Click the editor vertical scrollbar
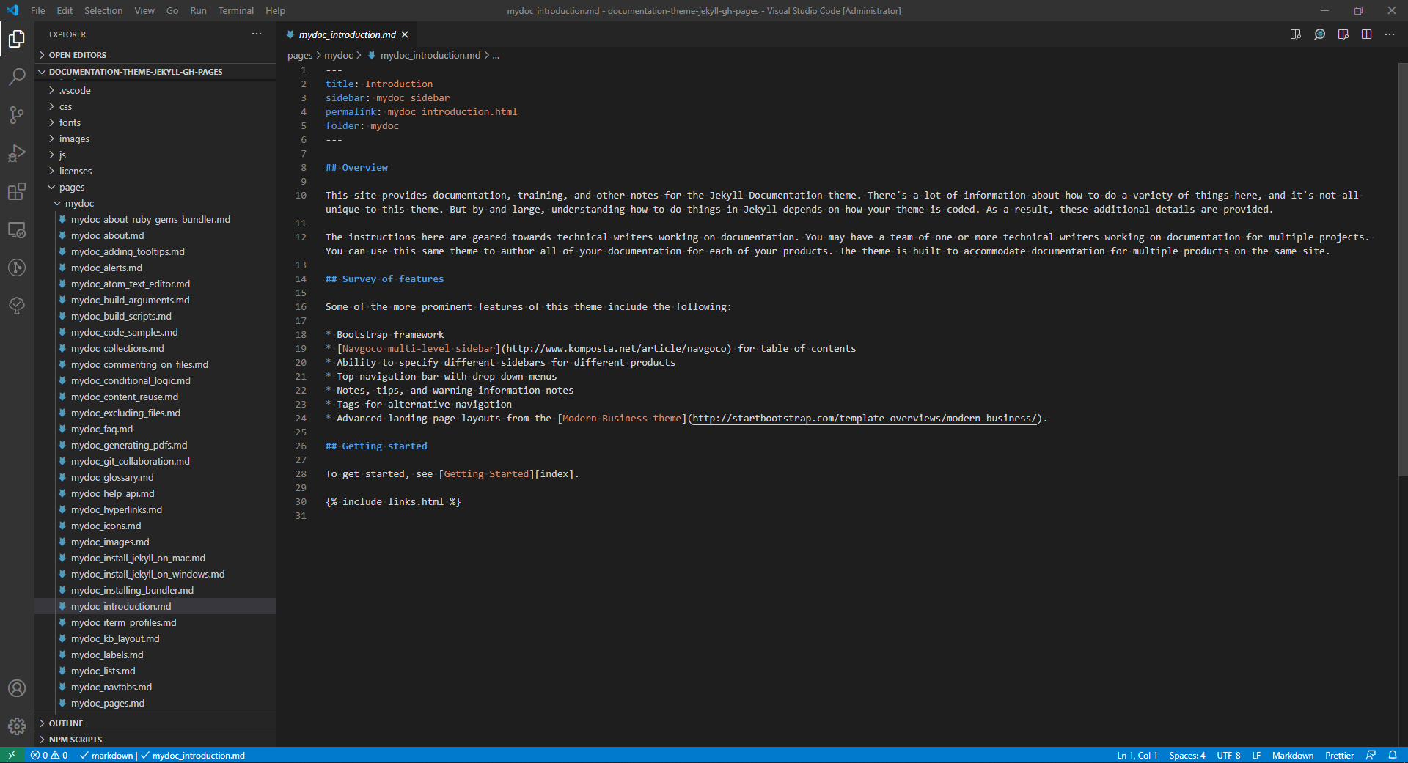This screenshot has height=763, width=1408. click(1403, 269)
